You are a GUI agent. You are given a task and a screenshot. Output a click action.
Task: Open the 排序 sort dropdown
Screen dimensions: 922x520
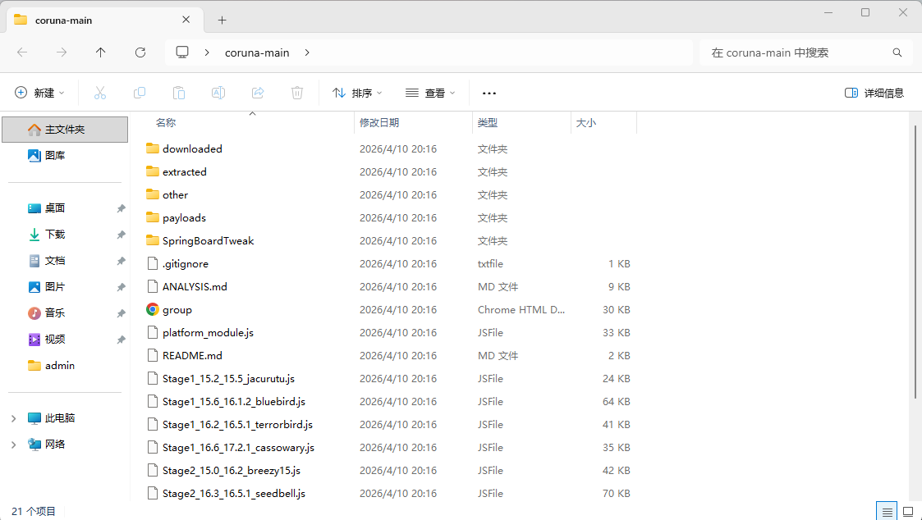[357, 93]
